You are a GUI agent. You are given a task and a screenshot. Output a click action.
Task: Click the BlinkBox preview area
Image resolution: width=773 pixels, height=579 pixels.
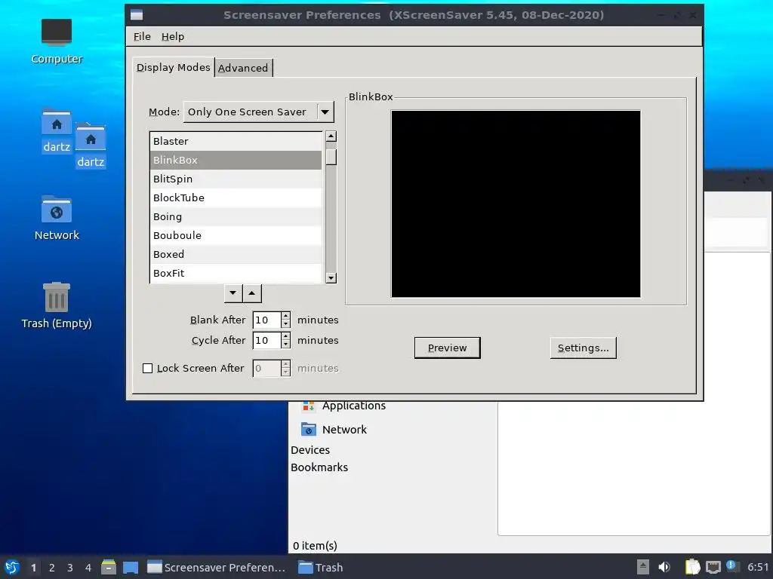click(516, 204)
